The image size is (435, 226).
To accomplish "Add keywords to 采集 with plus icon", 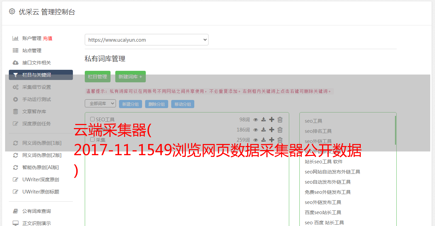I will [x=272, y=140].
